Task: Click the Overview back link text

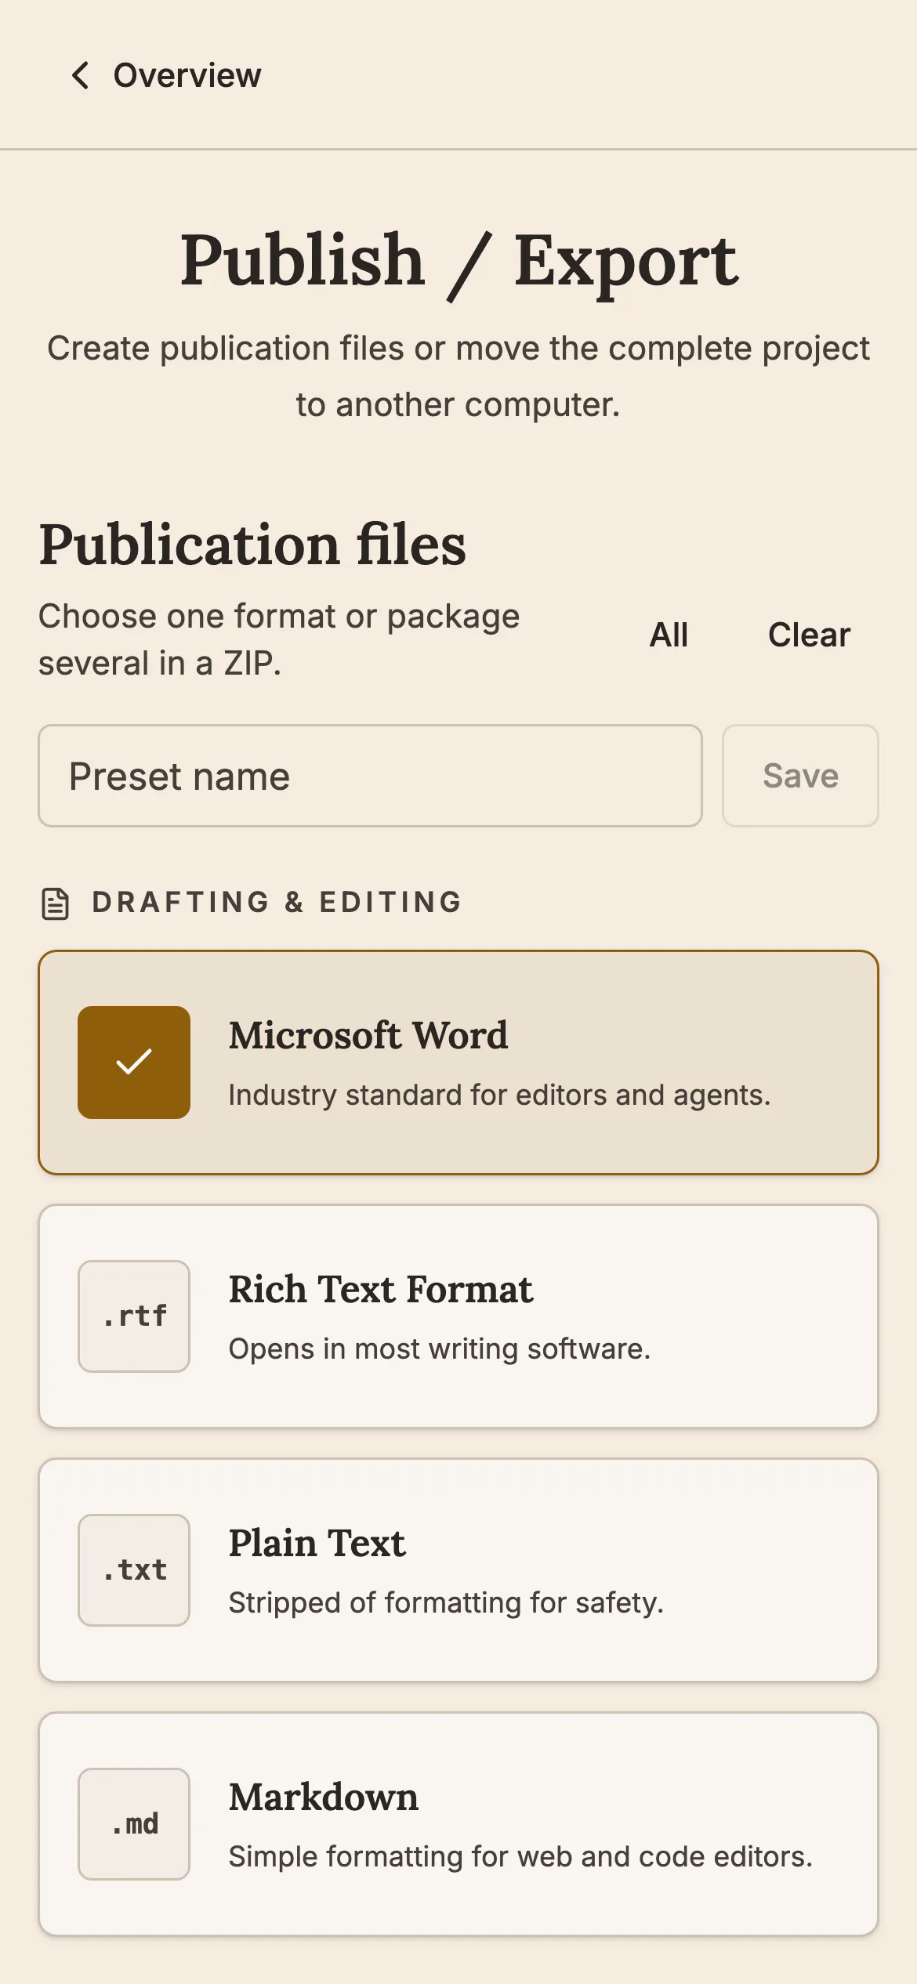Action: click(187, 76)
